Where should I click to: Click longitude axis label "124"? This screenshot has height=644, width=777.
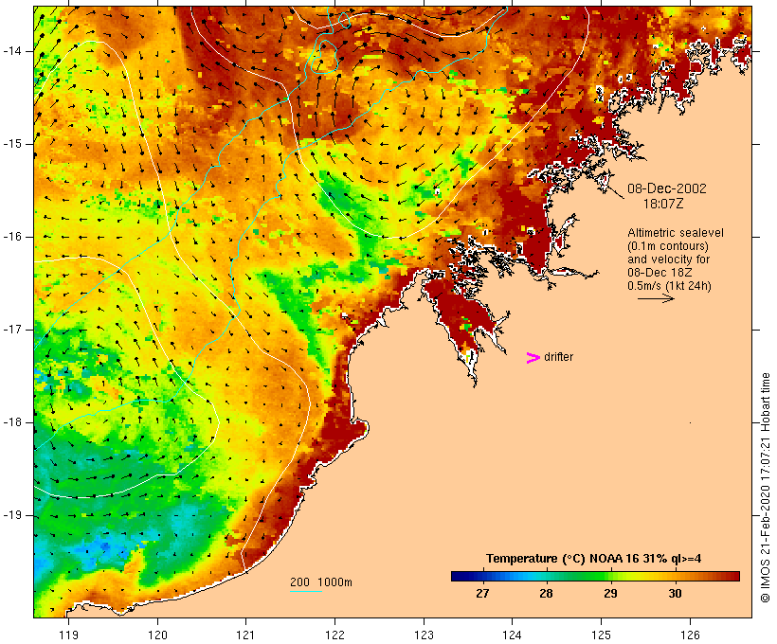512,635
